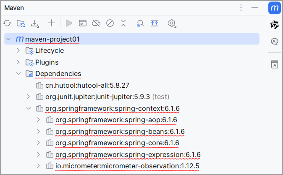283x175 pixels.
Task: Open Maven Settings gear icon
Action: (x=172, y=23)
